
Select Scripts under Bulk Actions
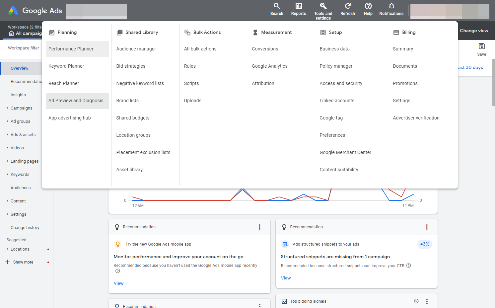[x=191, y=83]
